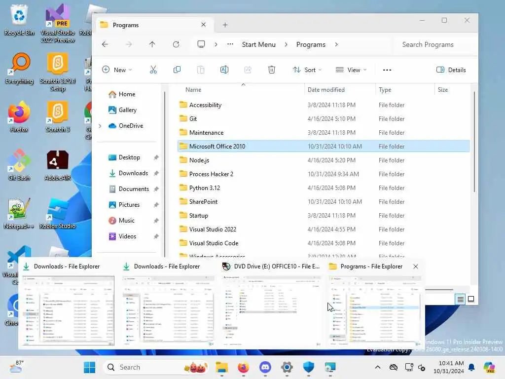Refresh the Programs folder view
The width and height of the screenshot is (505, 379).
pyautogui.click(x=176, y=44)
